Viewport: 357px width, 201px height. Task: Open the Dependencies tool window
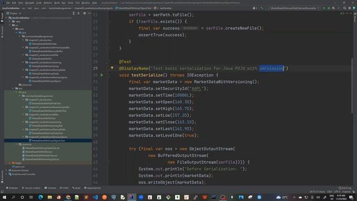93,188
